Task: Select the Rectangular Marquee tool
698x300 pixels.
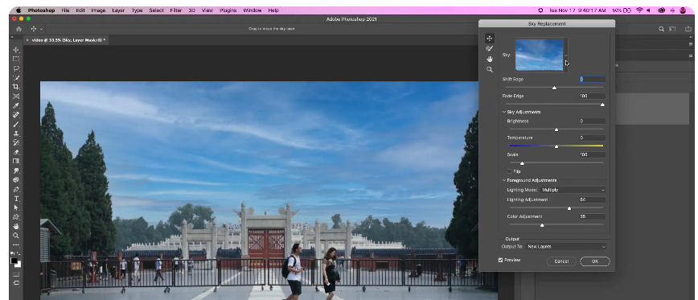Action: pyautogui.click(x=16, y=59)
